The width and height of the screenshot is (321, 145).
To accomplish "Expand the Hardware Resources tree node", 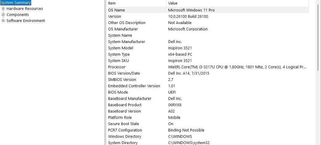I will click(3, 9).
